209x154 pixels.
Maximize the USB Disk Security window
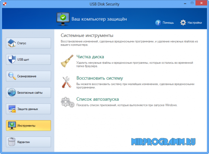[x=192, y=3]
